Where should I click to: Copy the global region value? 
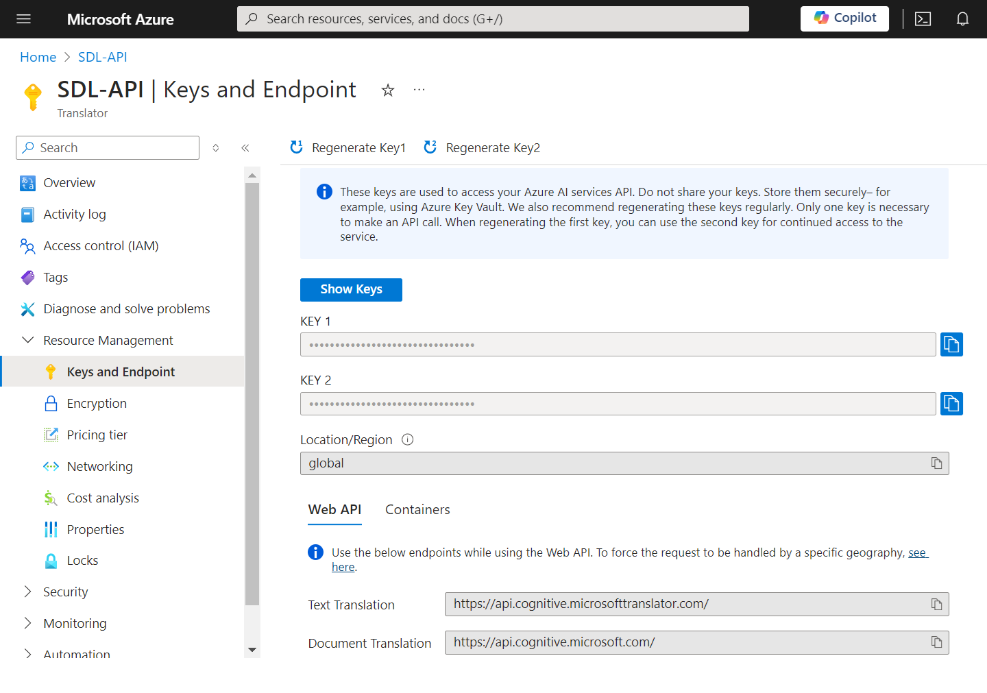(x=936, y=463)
